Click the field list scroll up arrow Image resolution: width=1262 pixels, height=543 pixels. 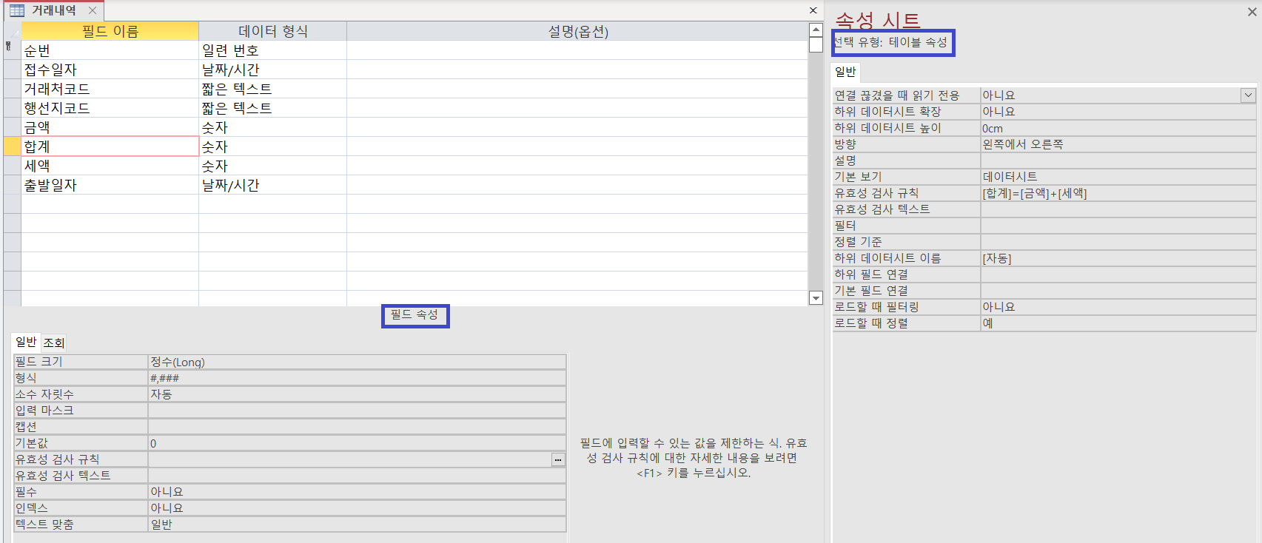pyautogui.click(x=816, y=30)
